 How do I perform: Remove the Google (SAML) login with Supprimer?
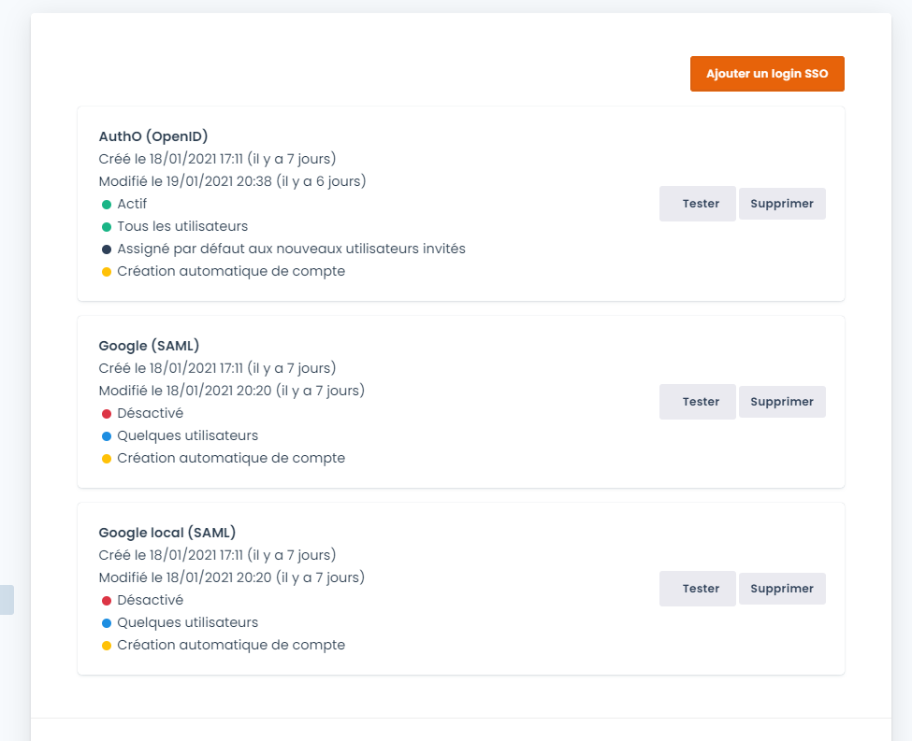[x=782, y=402]
